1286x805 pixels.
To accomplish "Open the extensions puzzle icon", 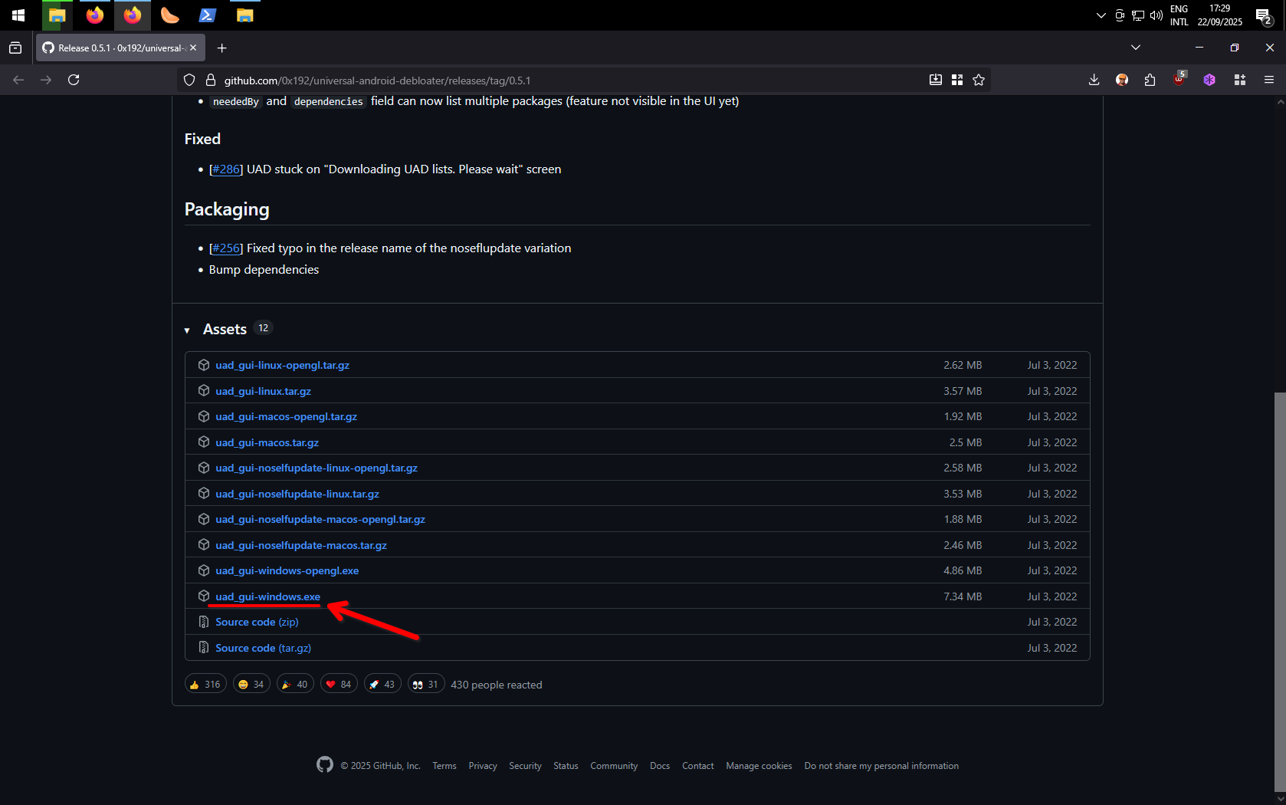I will tap(1150, 80).
